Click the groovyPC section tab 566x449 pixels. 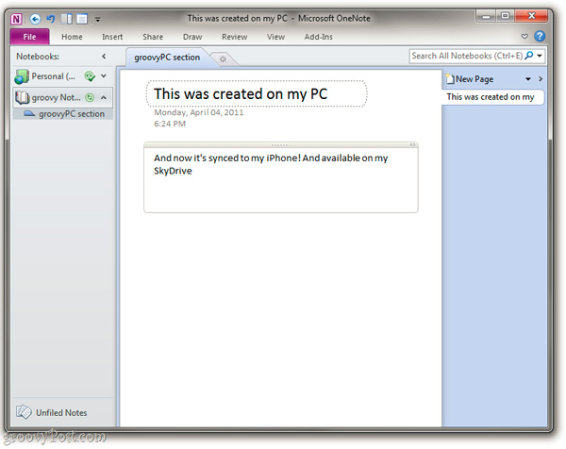coord(167,58)
